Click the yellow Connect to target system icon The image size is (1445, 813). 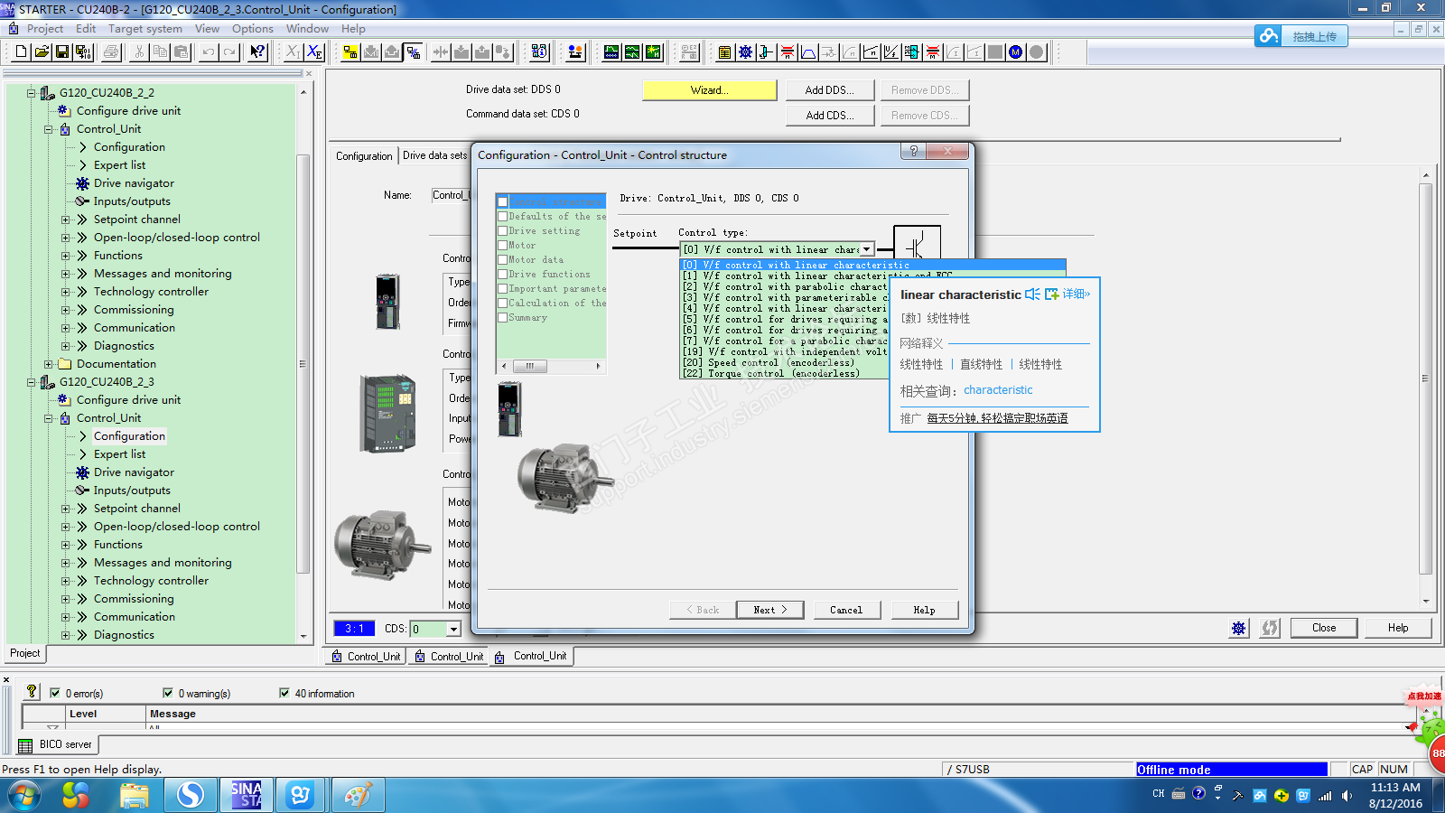point(350,52)
